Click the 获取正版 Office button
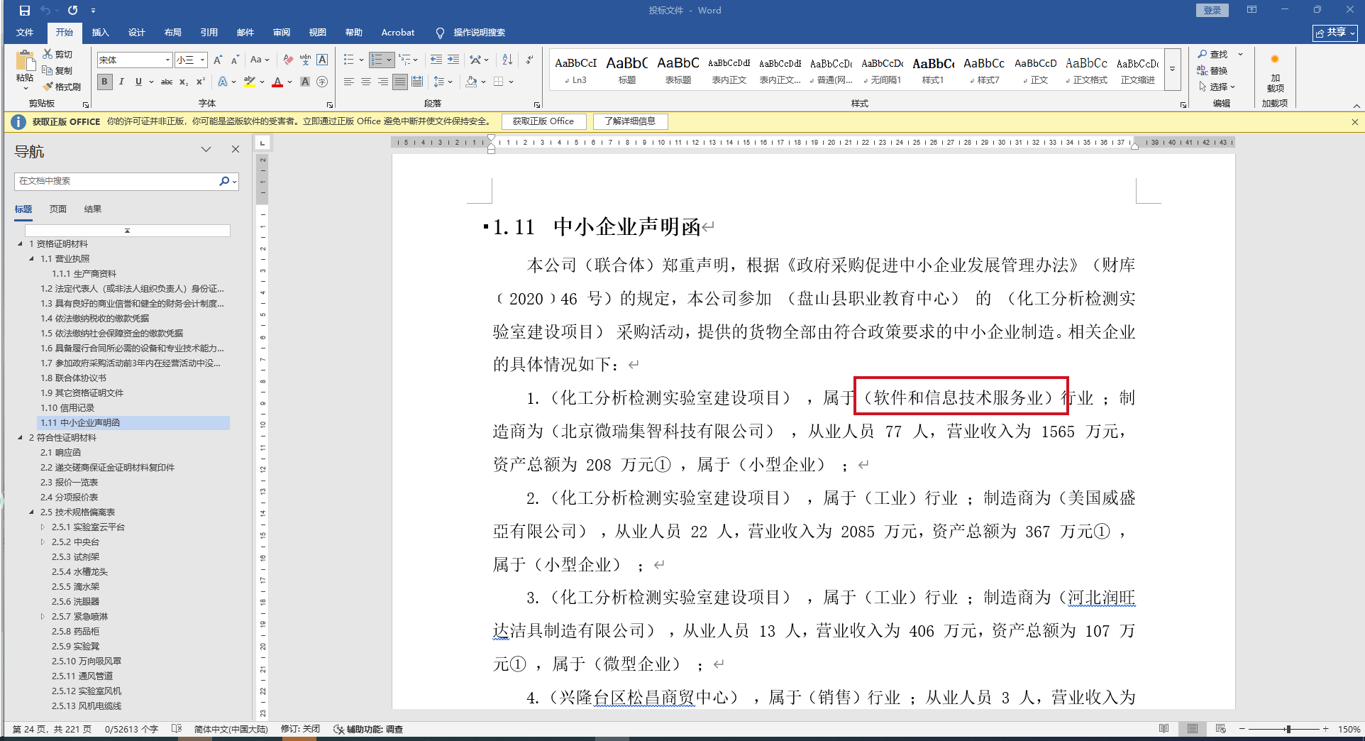The image size is (1365, 741). pyautogui.click(x=543, y=121)
